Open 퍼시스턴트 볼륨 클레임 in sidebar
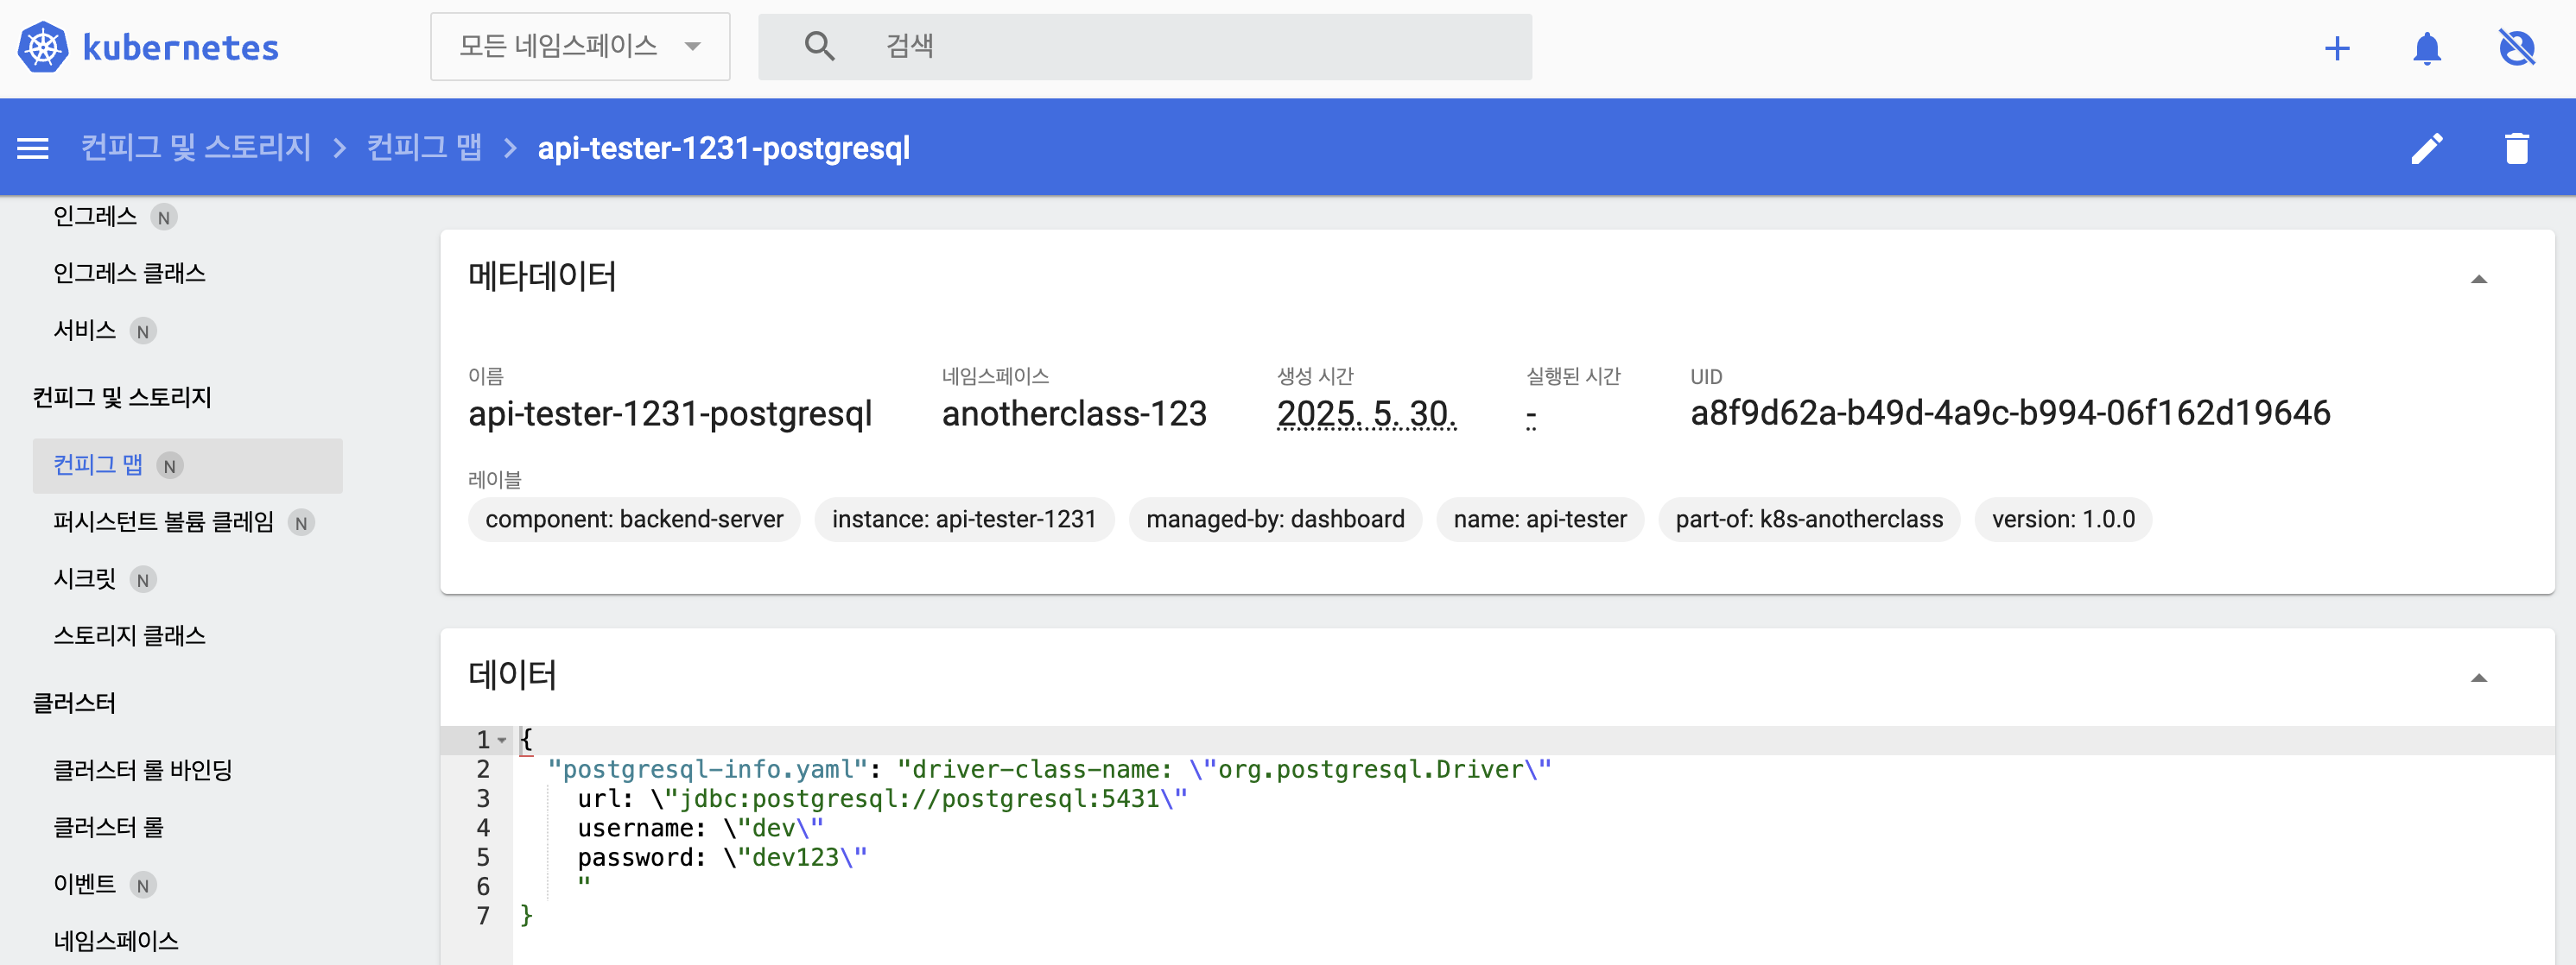The width and height of the screenshot is (2576, 965). [163, 522]
